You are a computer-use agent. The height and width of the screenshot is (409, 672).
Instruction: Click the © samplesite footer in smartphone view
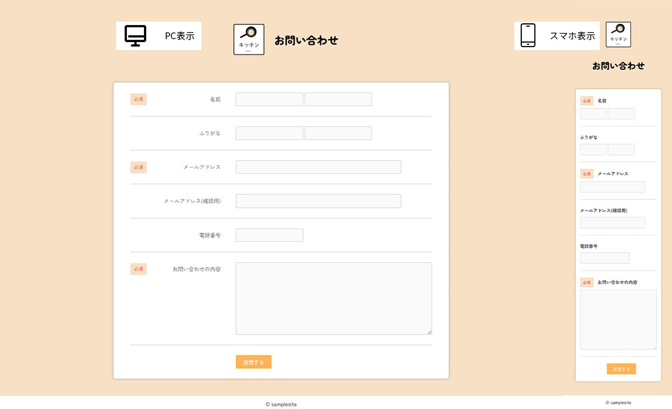619,403
